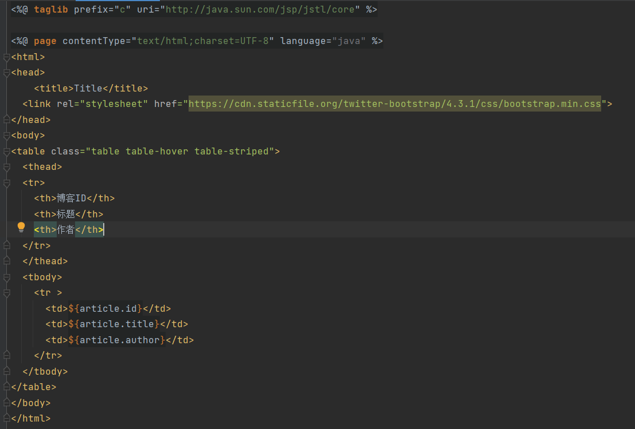The width and height of the screenshot is (635, 429).
Task: Open the bootstrap.min.css stylesheet URL
Action: (394, 104)
